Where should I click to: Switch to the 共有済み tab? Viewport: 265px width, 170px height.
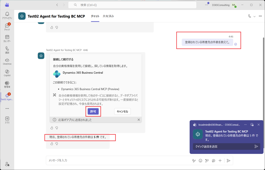pyautogui.click(x=108, y=16)
